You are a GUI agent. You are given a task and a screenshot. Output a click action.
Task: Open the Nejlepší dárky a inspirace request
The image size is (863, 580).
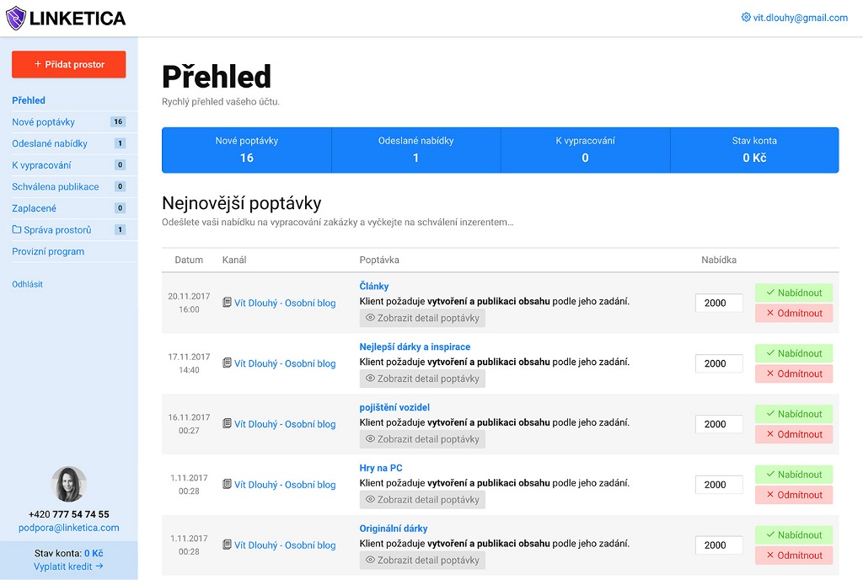(x=415, y=346)
